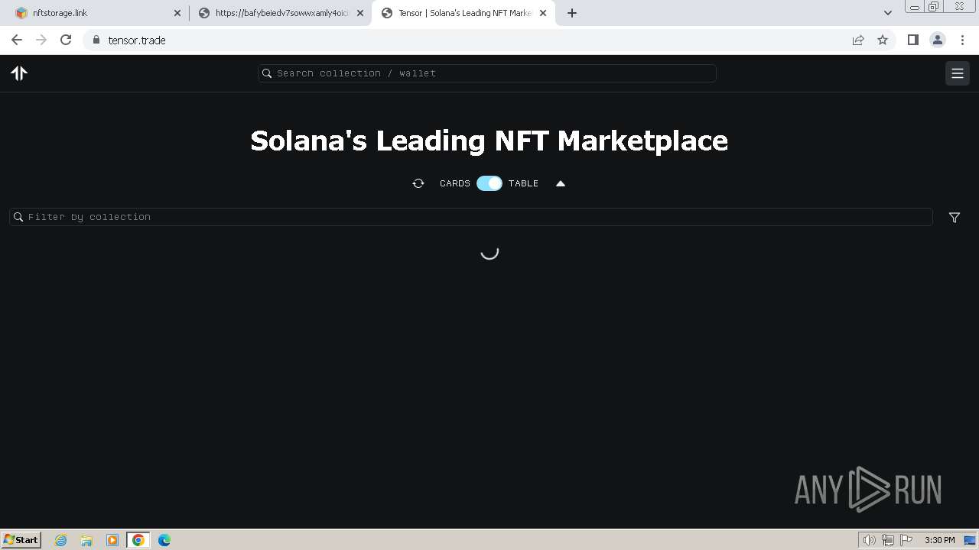Select the Tensor marketplace tab

[x=463, y=13]
